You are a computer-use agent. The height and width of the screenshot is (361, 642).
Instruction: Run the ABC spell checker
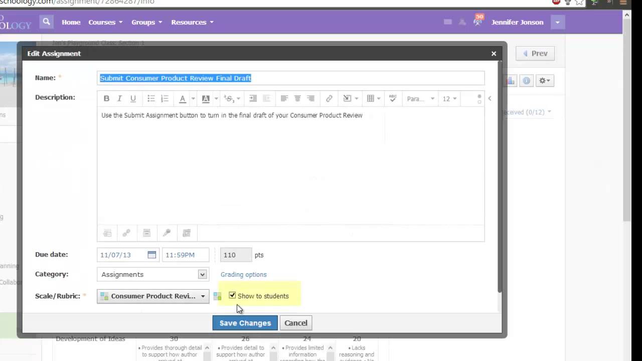point(393,99)
